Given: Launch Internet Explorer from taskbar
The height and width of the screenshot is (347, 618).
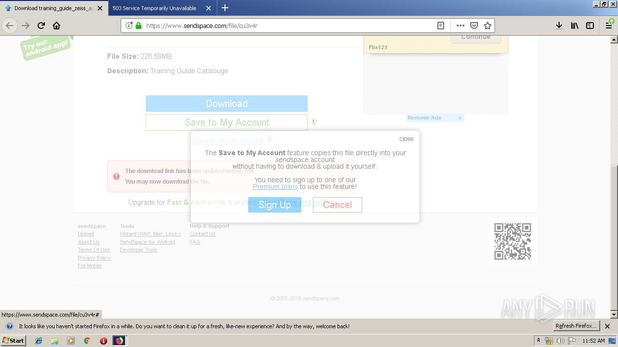Looking at the screenshot, I should click(39, 341).
